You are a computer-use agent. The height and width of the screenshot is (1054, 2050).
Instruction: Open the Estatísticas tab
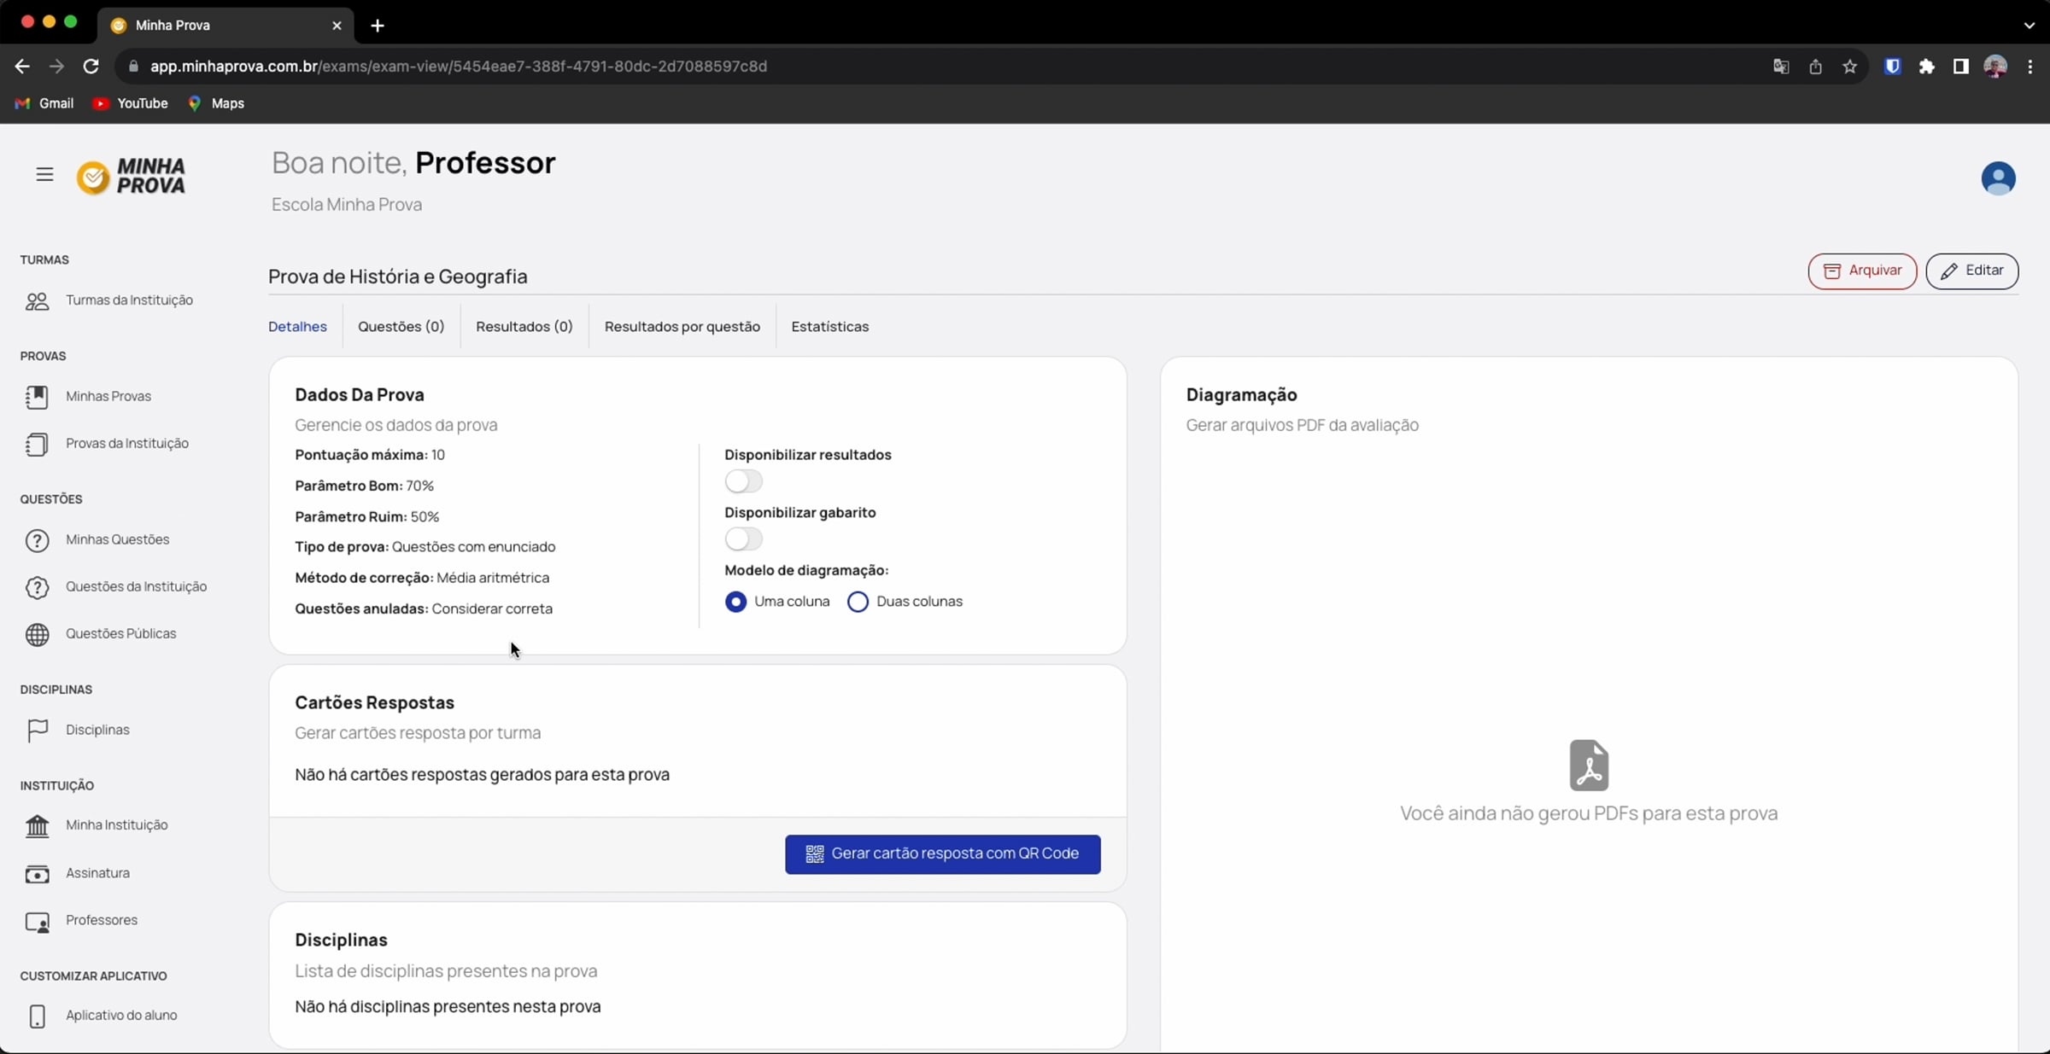click(829, 327)
